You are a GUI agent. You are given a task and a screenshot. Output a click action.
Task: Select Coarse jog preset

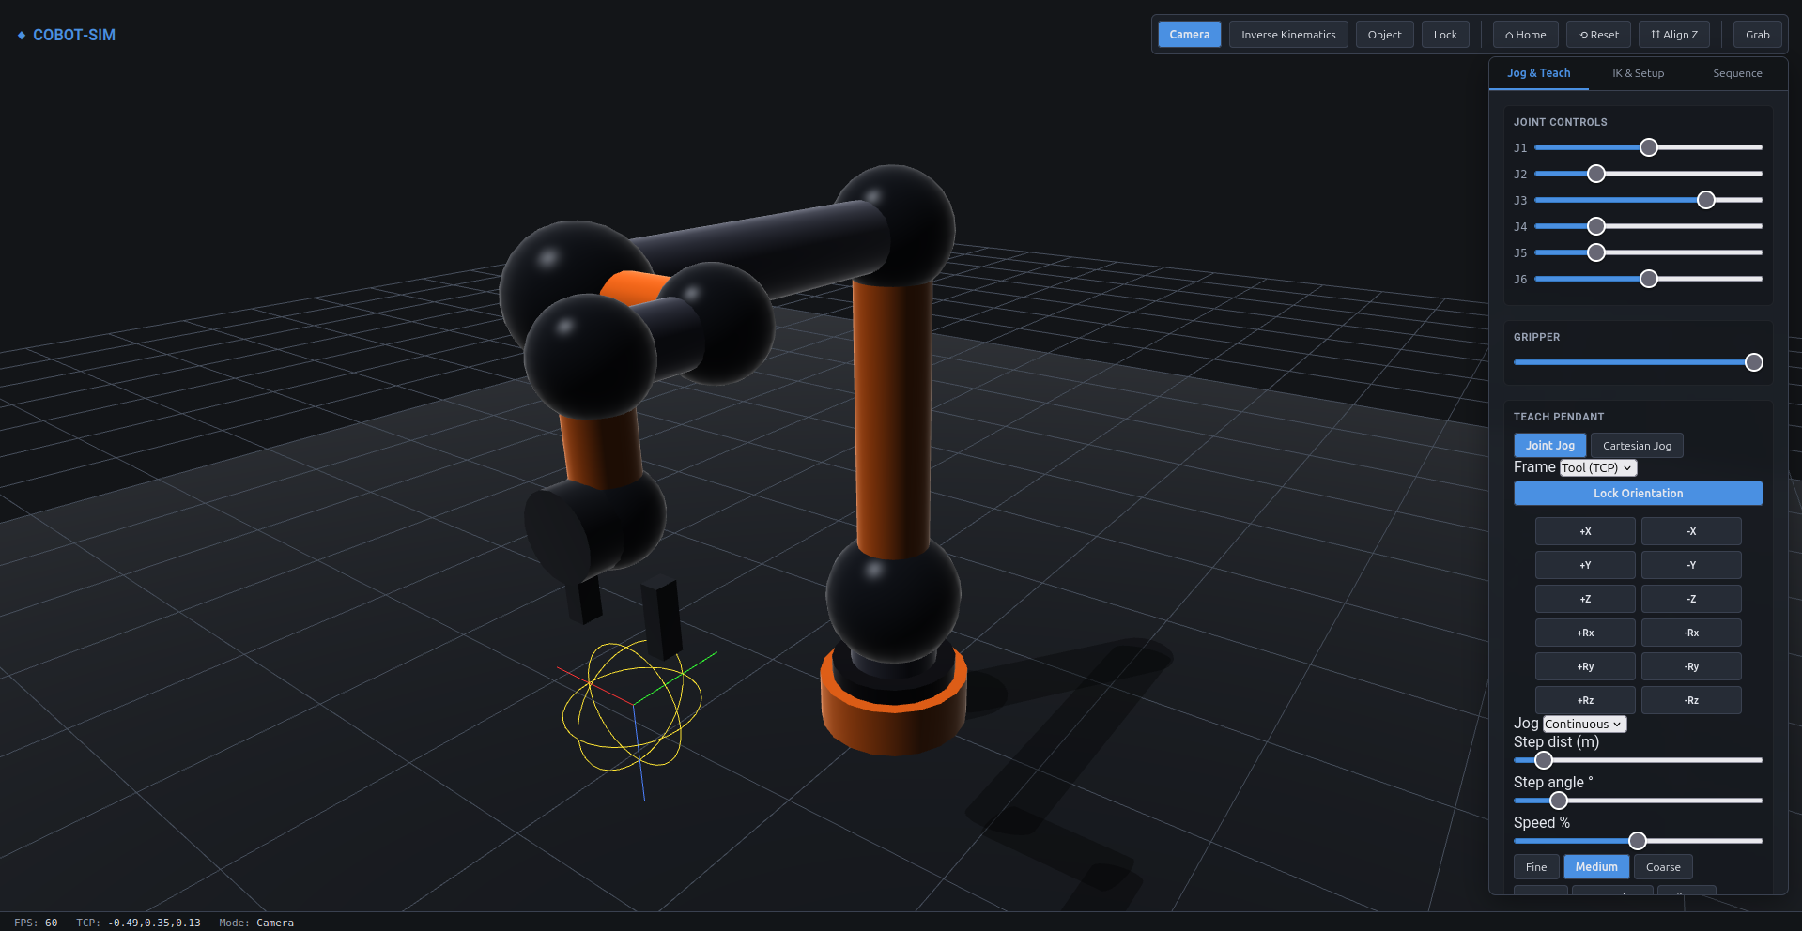coord(1663,867)
